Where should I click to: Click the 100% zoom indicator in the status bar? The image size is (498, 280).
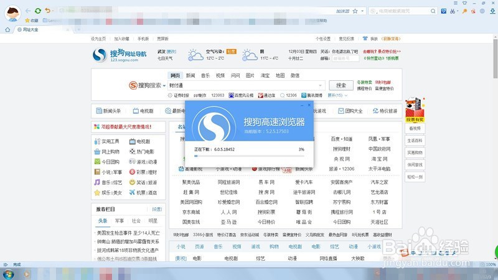pyautogui.click(x=489, y=264)
